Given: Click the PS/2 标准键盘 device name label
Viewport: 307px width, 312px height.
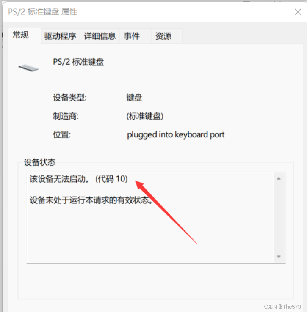Looking at the screenshot, I should 78,62.
